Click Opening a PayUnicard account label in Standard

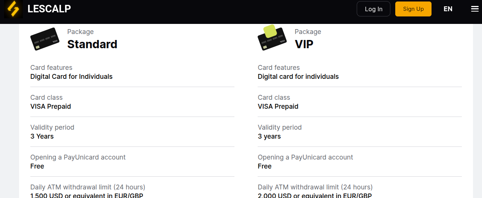click(78, 157)
